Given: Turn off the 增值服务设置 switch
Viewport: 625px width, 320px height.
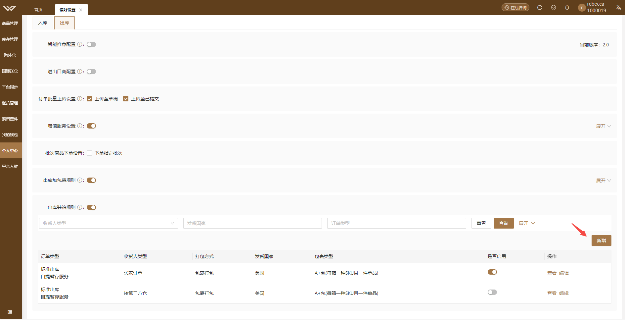Looking at the screenshot, I should 91,126.
